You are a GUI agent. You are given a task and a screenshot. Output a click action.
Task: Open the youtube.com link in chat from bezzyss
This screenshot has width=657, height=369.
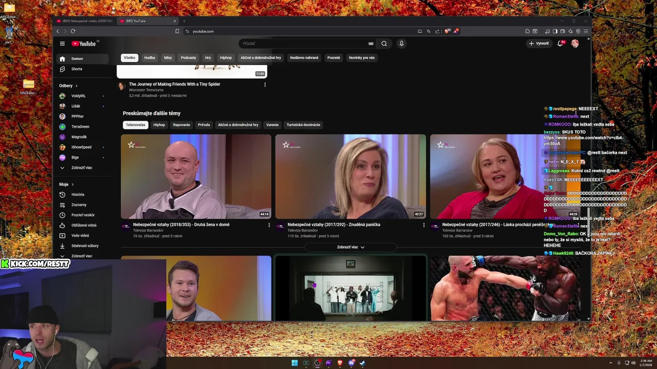point(583,141)
